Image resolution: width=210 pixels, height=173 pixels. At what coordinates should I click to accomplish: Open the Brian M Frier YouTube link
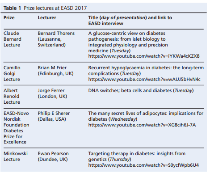point(144,79)
